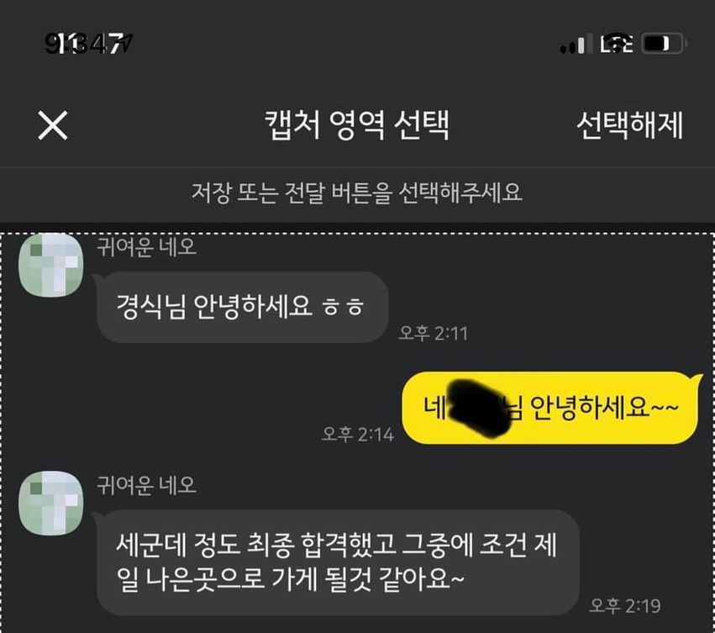Tap the 캡처 영역 선택 title
The height and width of the screenshot is (633, 715).
tap(357, 124)
